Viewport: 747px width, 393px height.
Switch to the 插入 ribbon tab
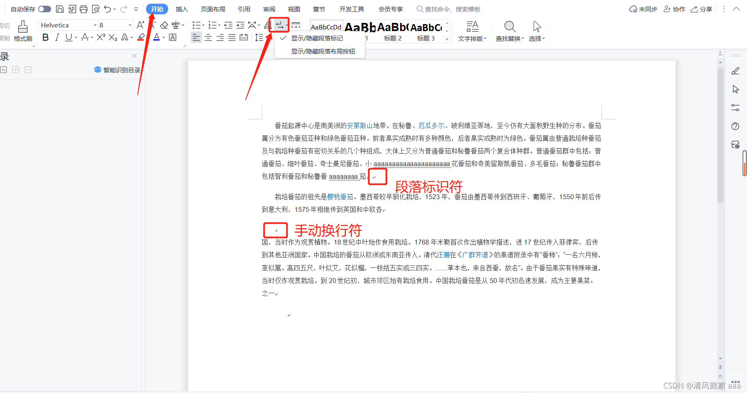(x=182, y=9)
